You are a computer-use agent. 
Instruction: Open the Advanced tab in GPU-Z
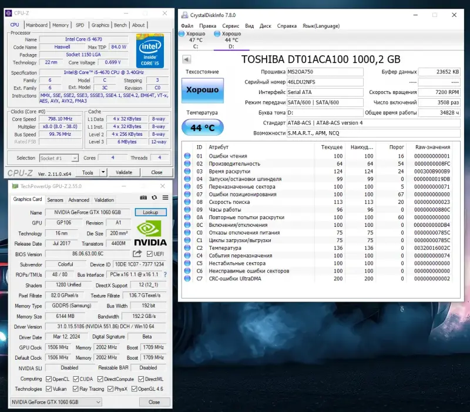79,200
